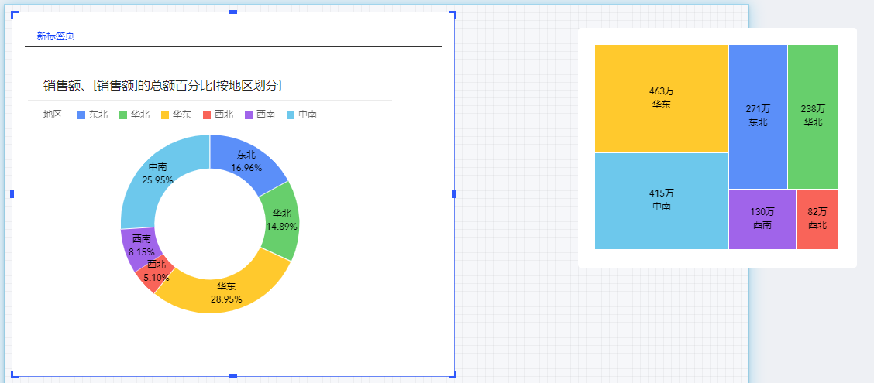Screen dimensions: 874x383
Task: Click the yellow 华东 legend color swatch
Action: pyautogui.click(x=165, y=115)
